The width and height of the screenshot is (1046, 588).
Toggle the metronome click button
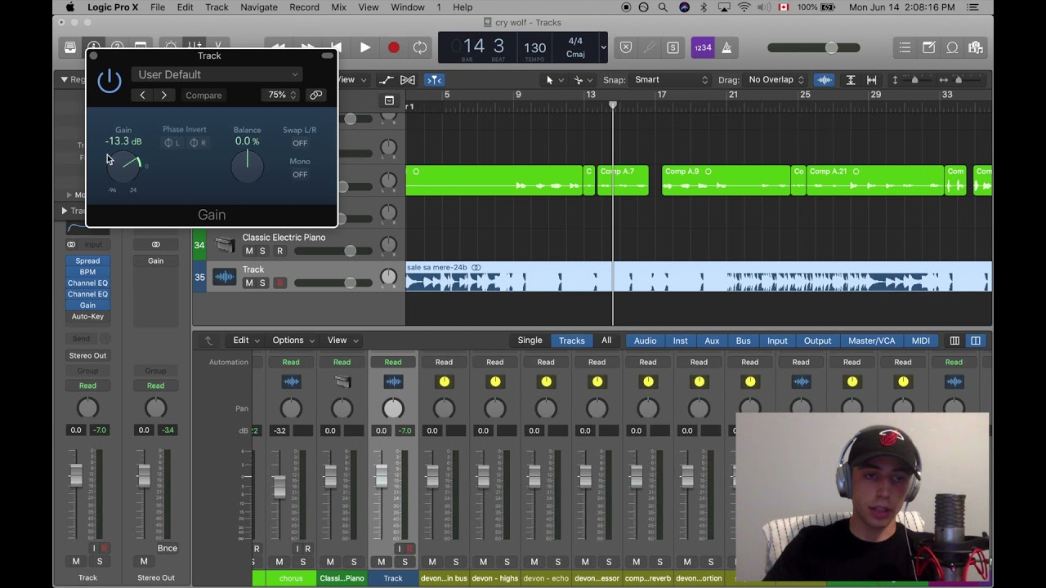(726, 47)
